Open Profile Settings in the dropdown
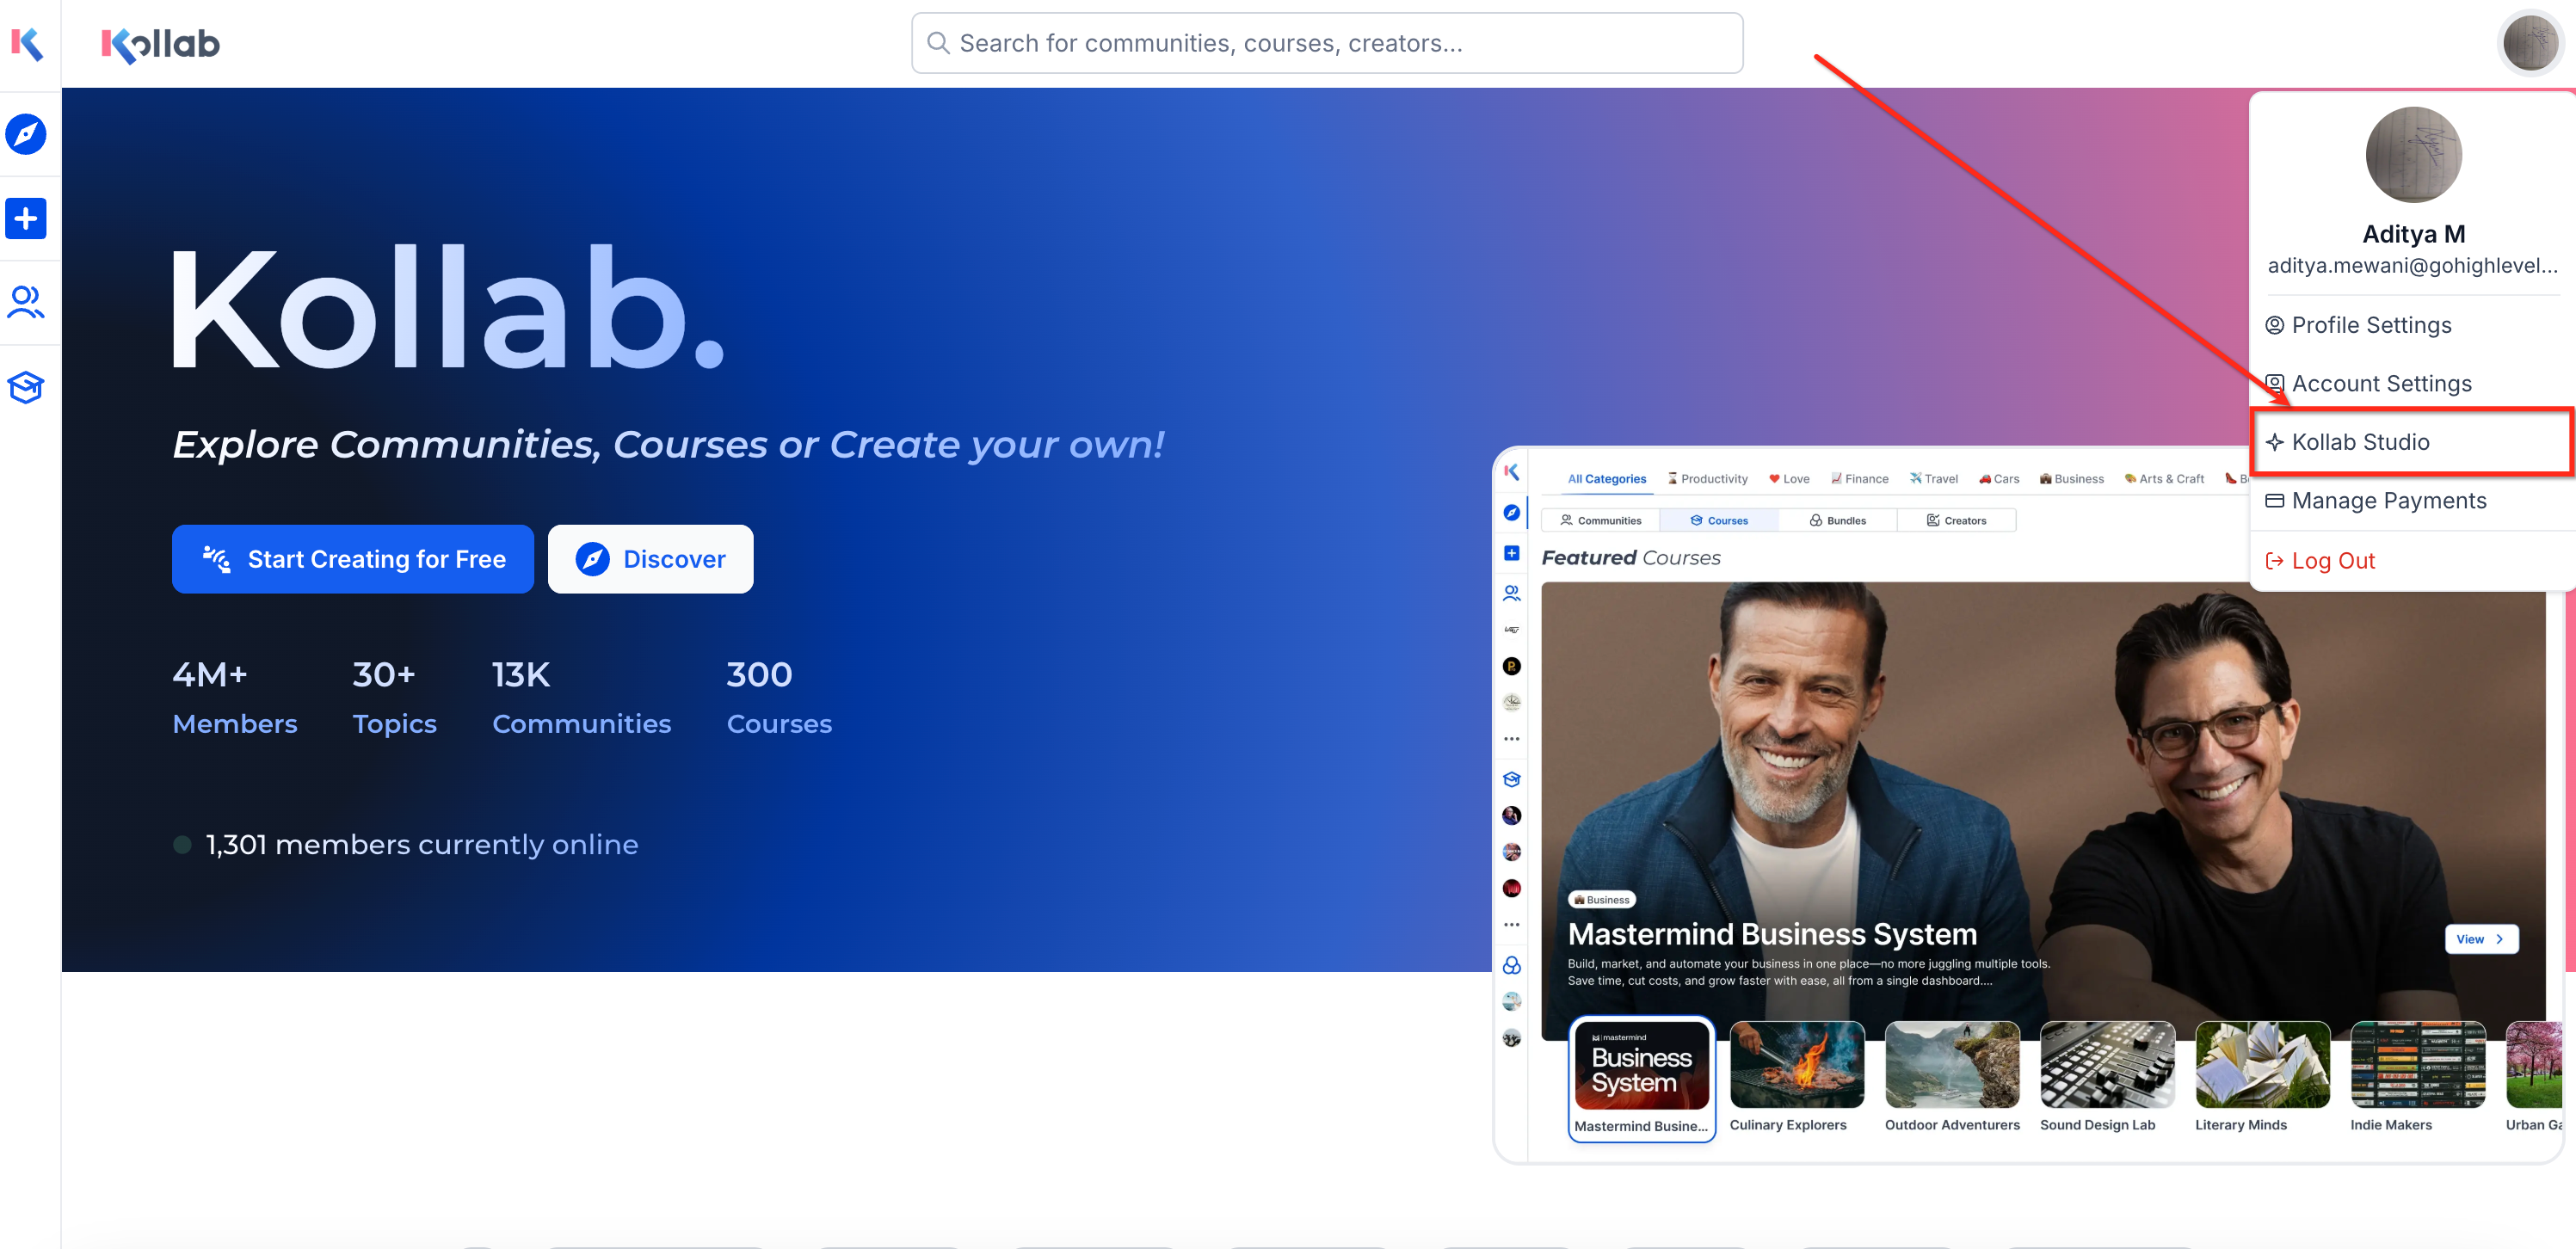This screenshot has height=1249, width=2576. pyautogui.click(x=2370, y=325)
